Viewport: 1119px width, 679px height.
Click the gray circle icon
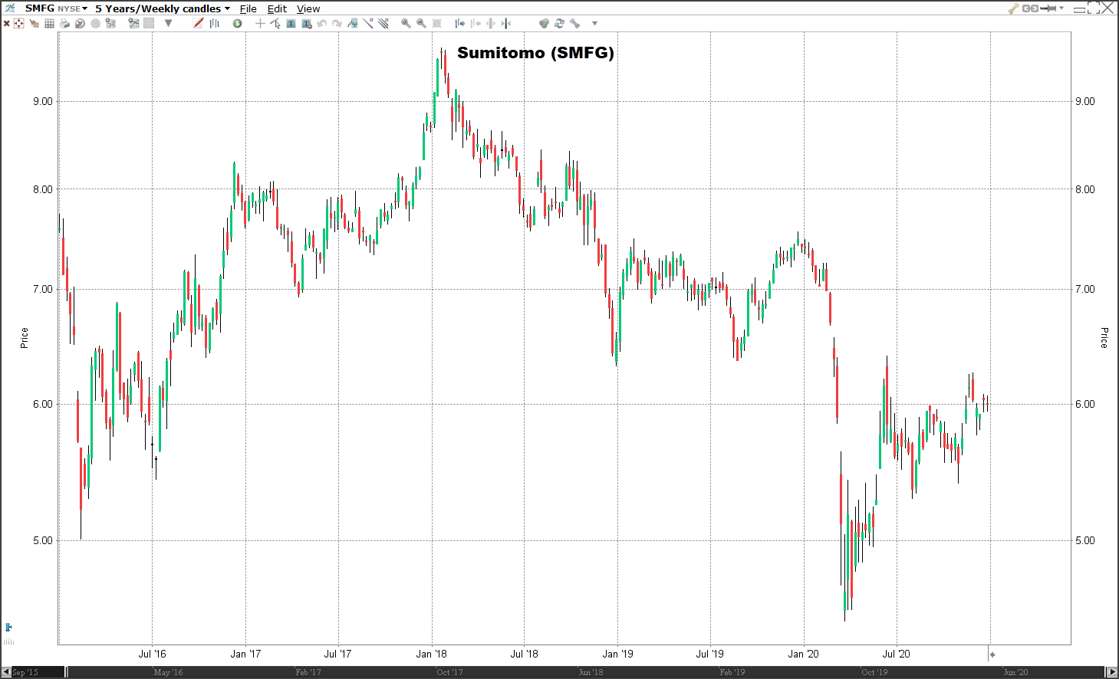click(95, 23)
